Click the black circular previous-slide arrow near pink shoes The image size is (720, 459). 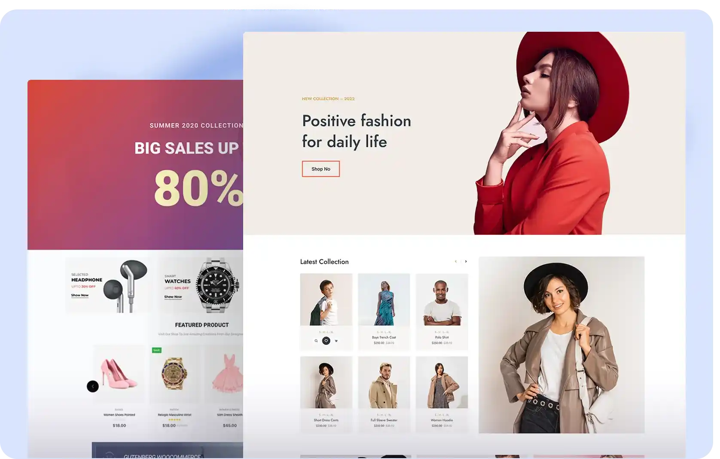93,386
